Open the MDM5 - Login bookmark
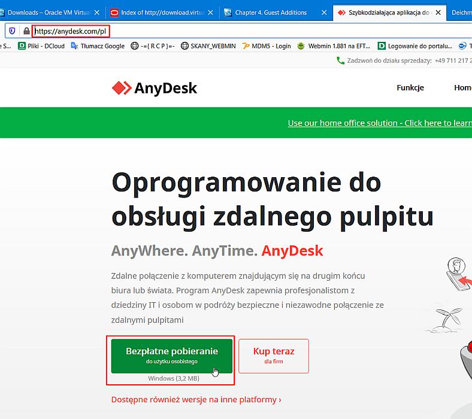 coord(267,45)
